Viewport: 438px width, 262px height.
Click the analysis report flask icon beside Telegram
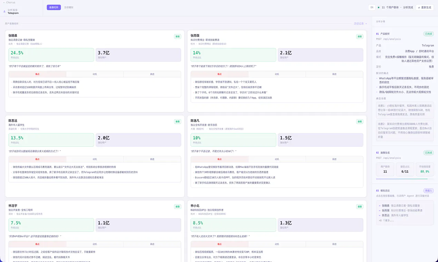pos(4,11)
